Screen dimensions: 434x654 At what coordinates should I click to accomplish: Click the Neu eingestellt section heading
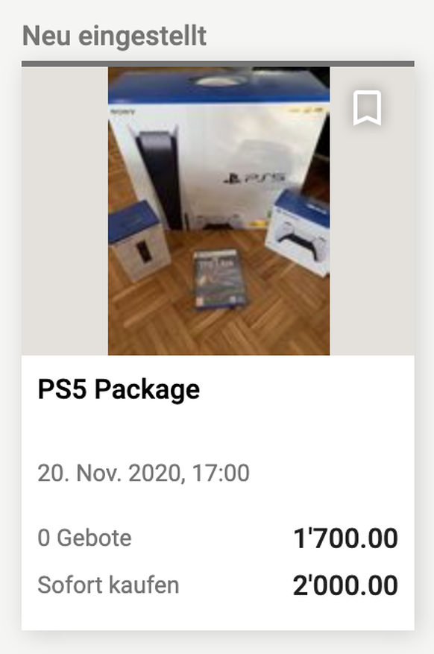click(x=114, y=36)
